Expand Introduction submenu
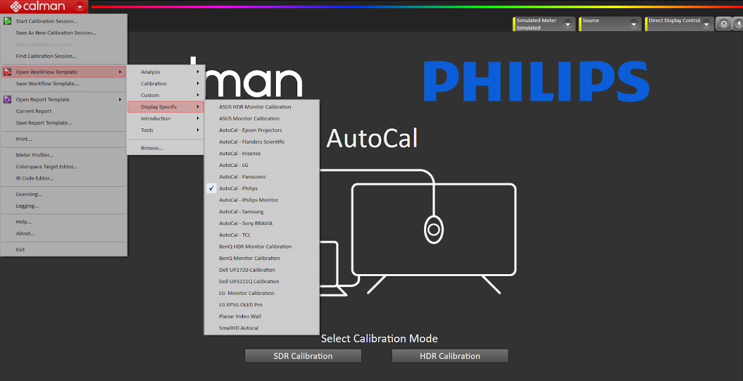The height and width of the screenshot is (381, 743). point(165,118)
